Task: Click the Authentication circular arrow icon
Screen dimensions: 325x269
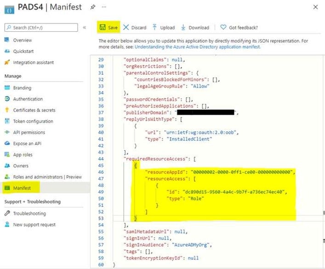Action: pyautogui.click(x=7, y=99)
